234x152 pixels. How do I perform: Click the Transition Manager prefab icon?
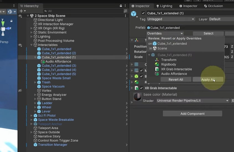35,145
